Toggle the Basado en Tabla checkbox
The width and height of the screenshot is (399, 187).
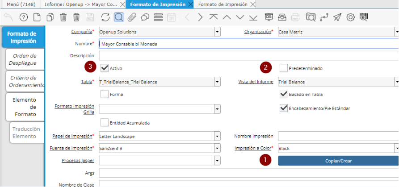click(283, 94)
